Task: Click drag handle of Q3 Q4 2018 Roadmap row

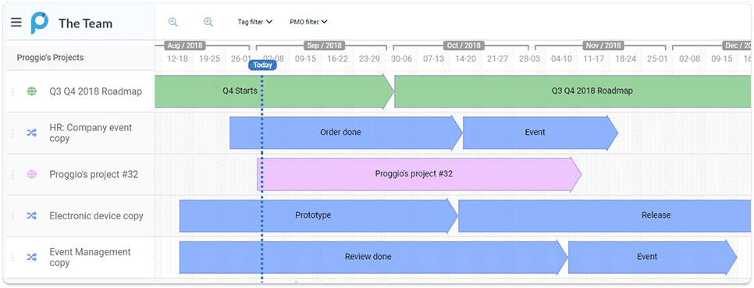Action: (12, 91)
